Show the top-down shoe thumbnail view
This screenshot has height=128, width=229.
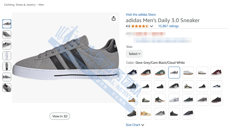7,66
